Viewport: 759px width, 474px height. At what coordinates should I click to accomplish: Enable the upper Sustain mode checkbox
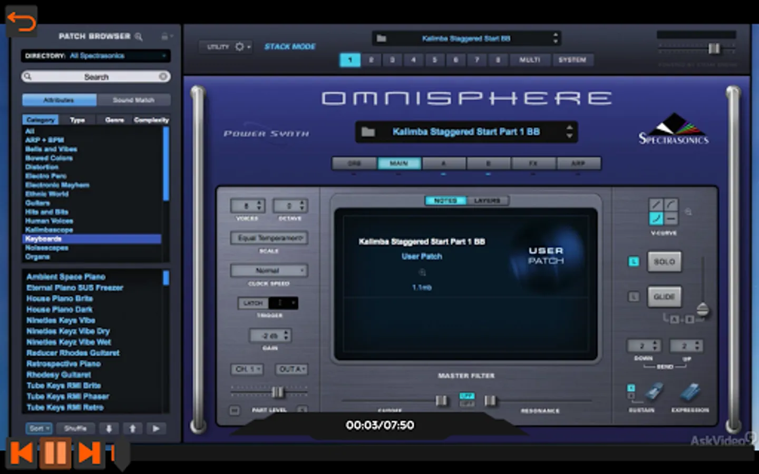point(631,388)
